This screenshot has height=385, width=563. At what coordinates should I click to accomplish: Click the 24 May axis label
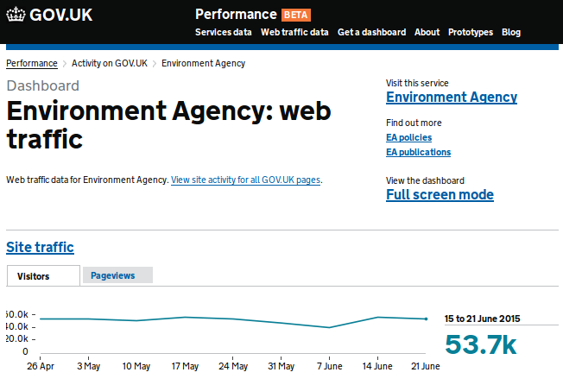pyautogui.click(x=233, y=366)
